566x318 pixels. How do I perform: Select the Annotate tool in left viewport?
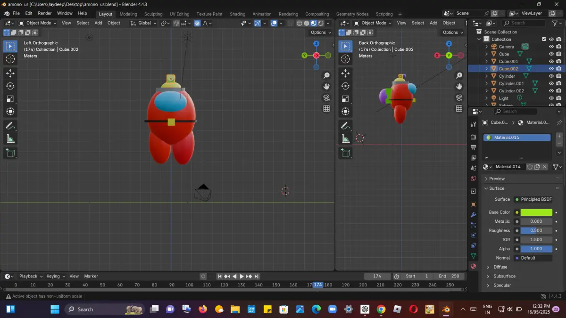[x=10, y=126]
